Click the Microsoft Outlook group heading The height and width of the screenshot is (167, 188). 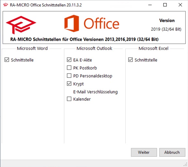coord(94,49)
